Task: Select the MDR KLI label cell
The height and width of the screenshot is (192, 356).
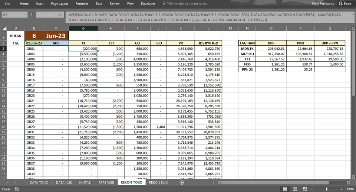Action: (x=247, y=54)
